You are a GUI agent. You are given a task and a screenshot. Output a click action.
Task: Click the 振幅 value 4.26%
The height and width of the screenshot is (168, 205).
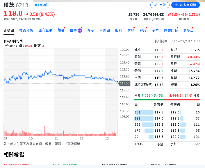click(195, 85)
